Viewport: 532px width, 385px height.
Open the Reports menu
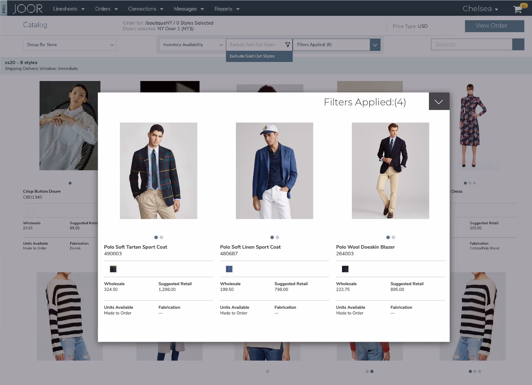(x=227, y=9)
